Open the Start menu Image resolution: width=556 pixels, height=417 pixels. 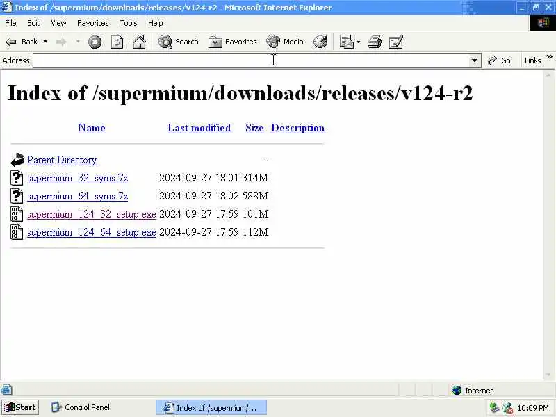[x=20, y=407]
